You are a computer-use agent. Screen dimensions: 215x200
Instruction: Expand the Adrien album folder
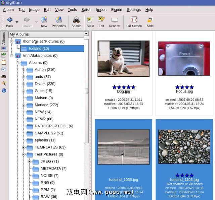tap(24, 70)
